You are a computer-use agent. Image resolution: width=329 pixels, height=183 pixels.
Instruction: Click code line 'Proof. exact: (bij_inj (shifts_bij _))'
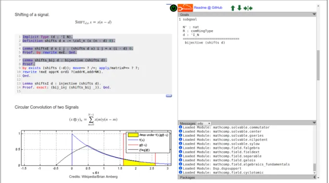[67, 87]
